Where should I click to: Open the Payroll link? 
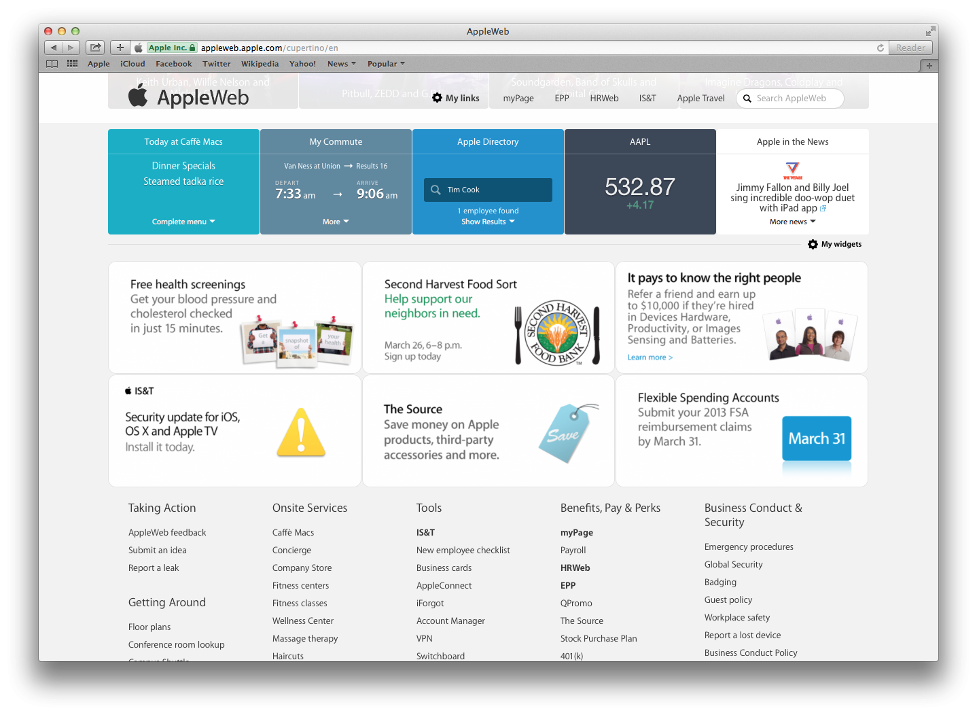coord(573,551)
